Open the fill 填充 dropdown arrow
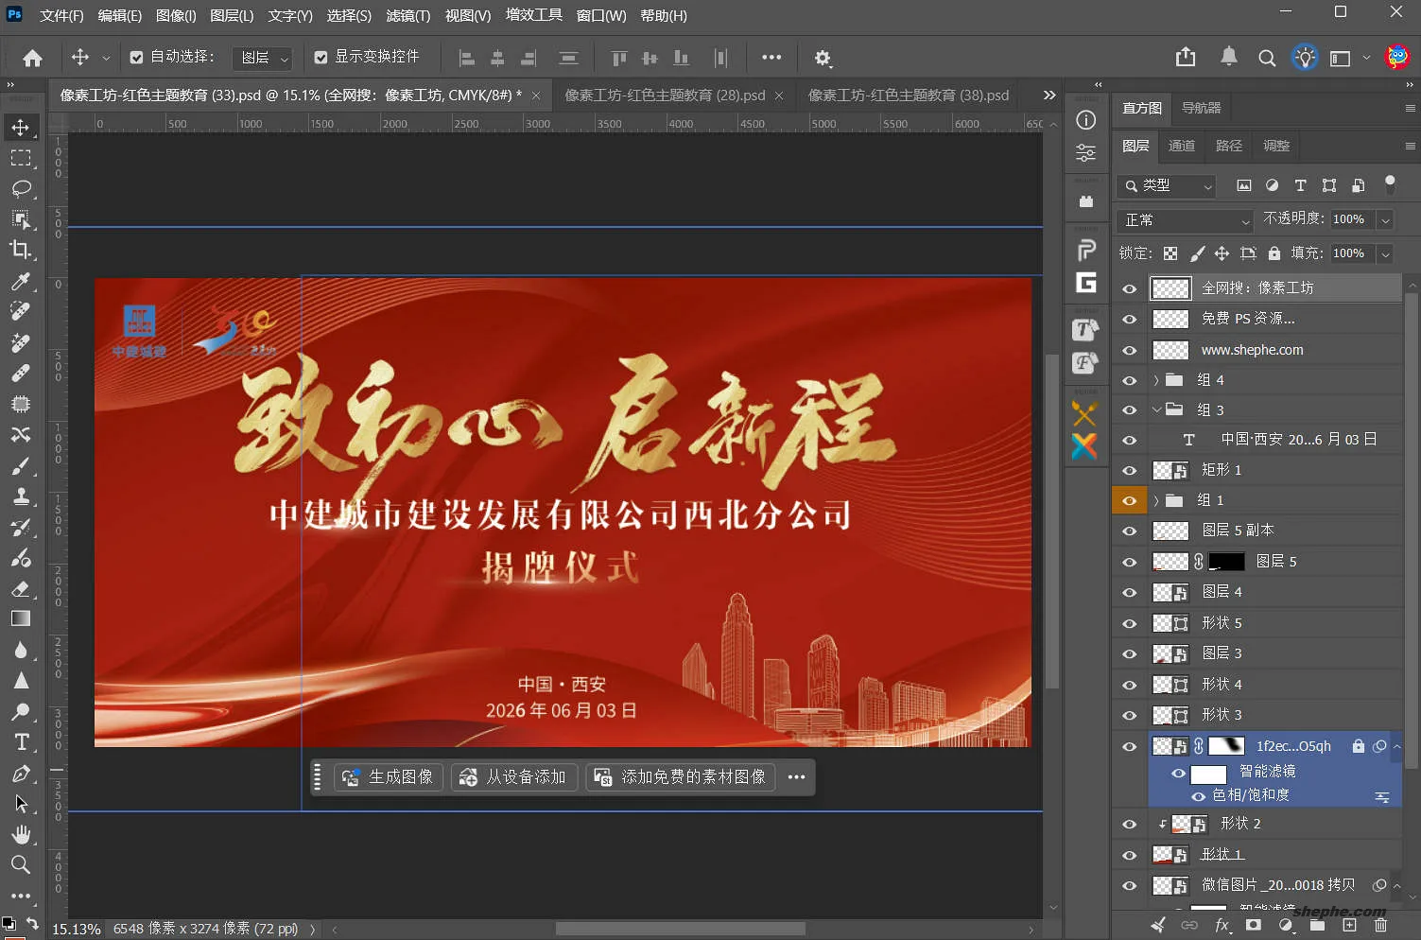Image resolution: width=1421 pixels, height=940 pixels. [x=1385, y=253]
